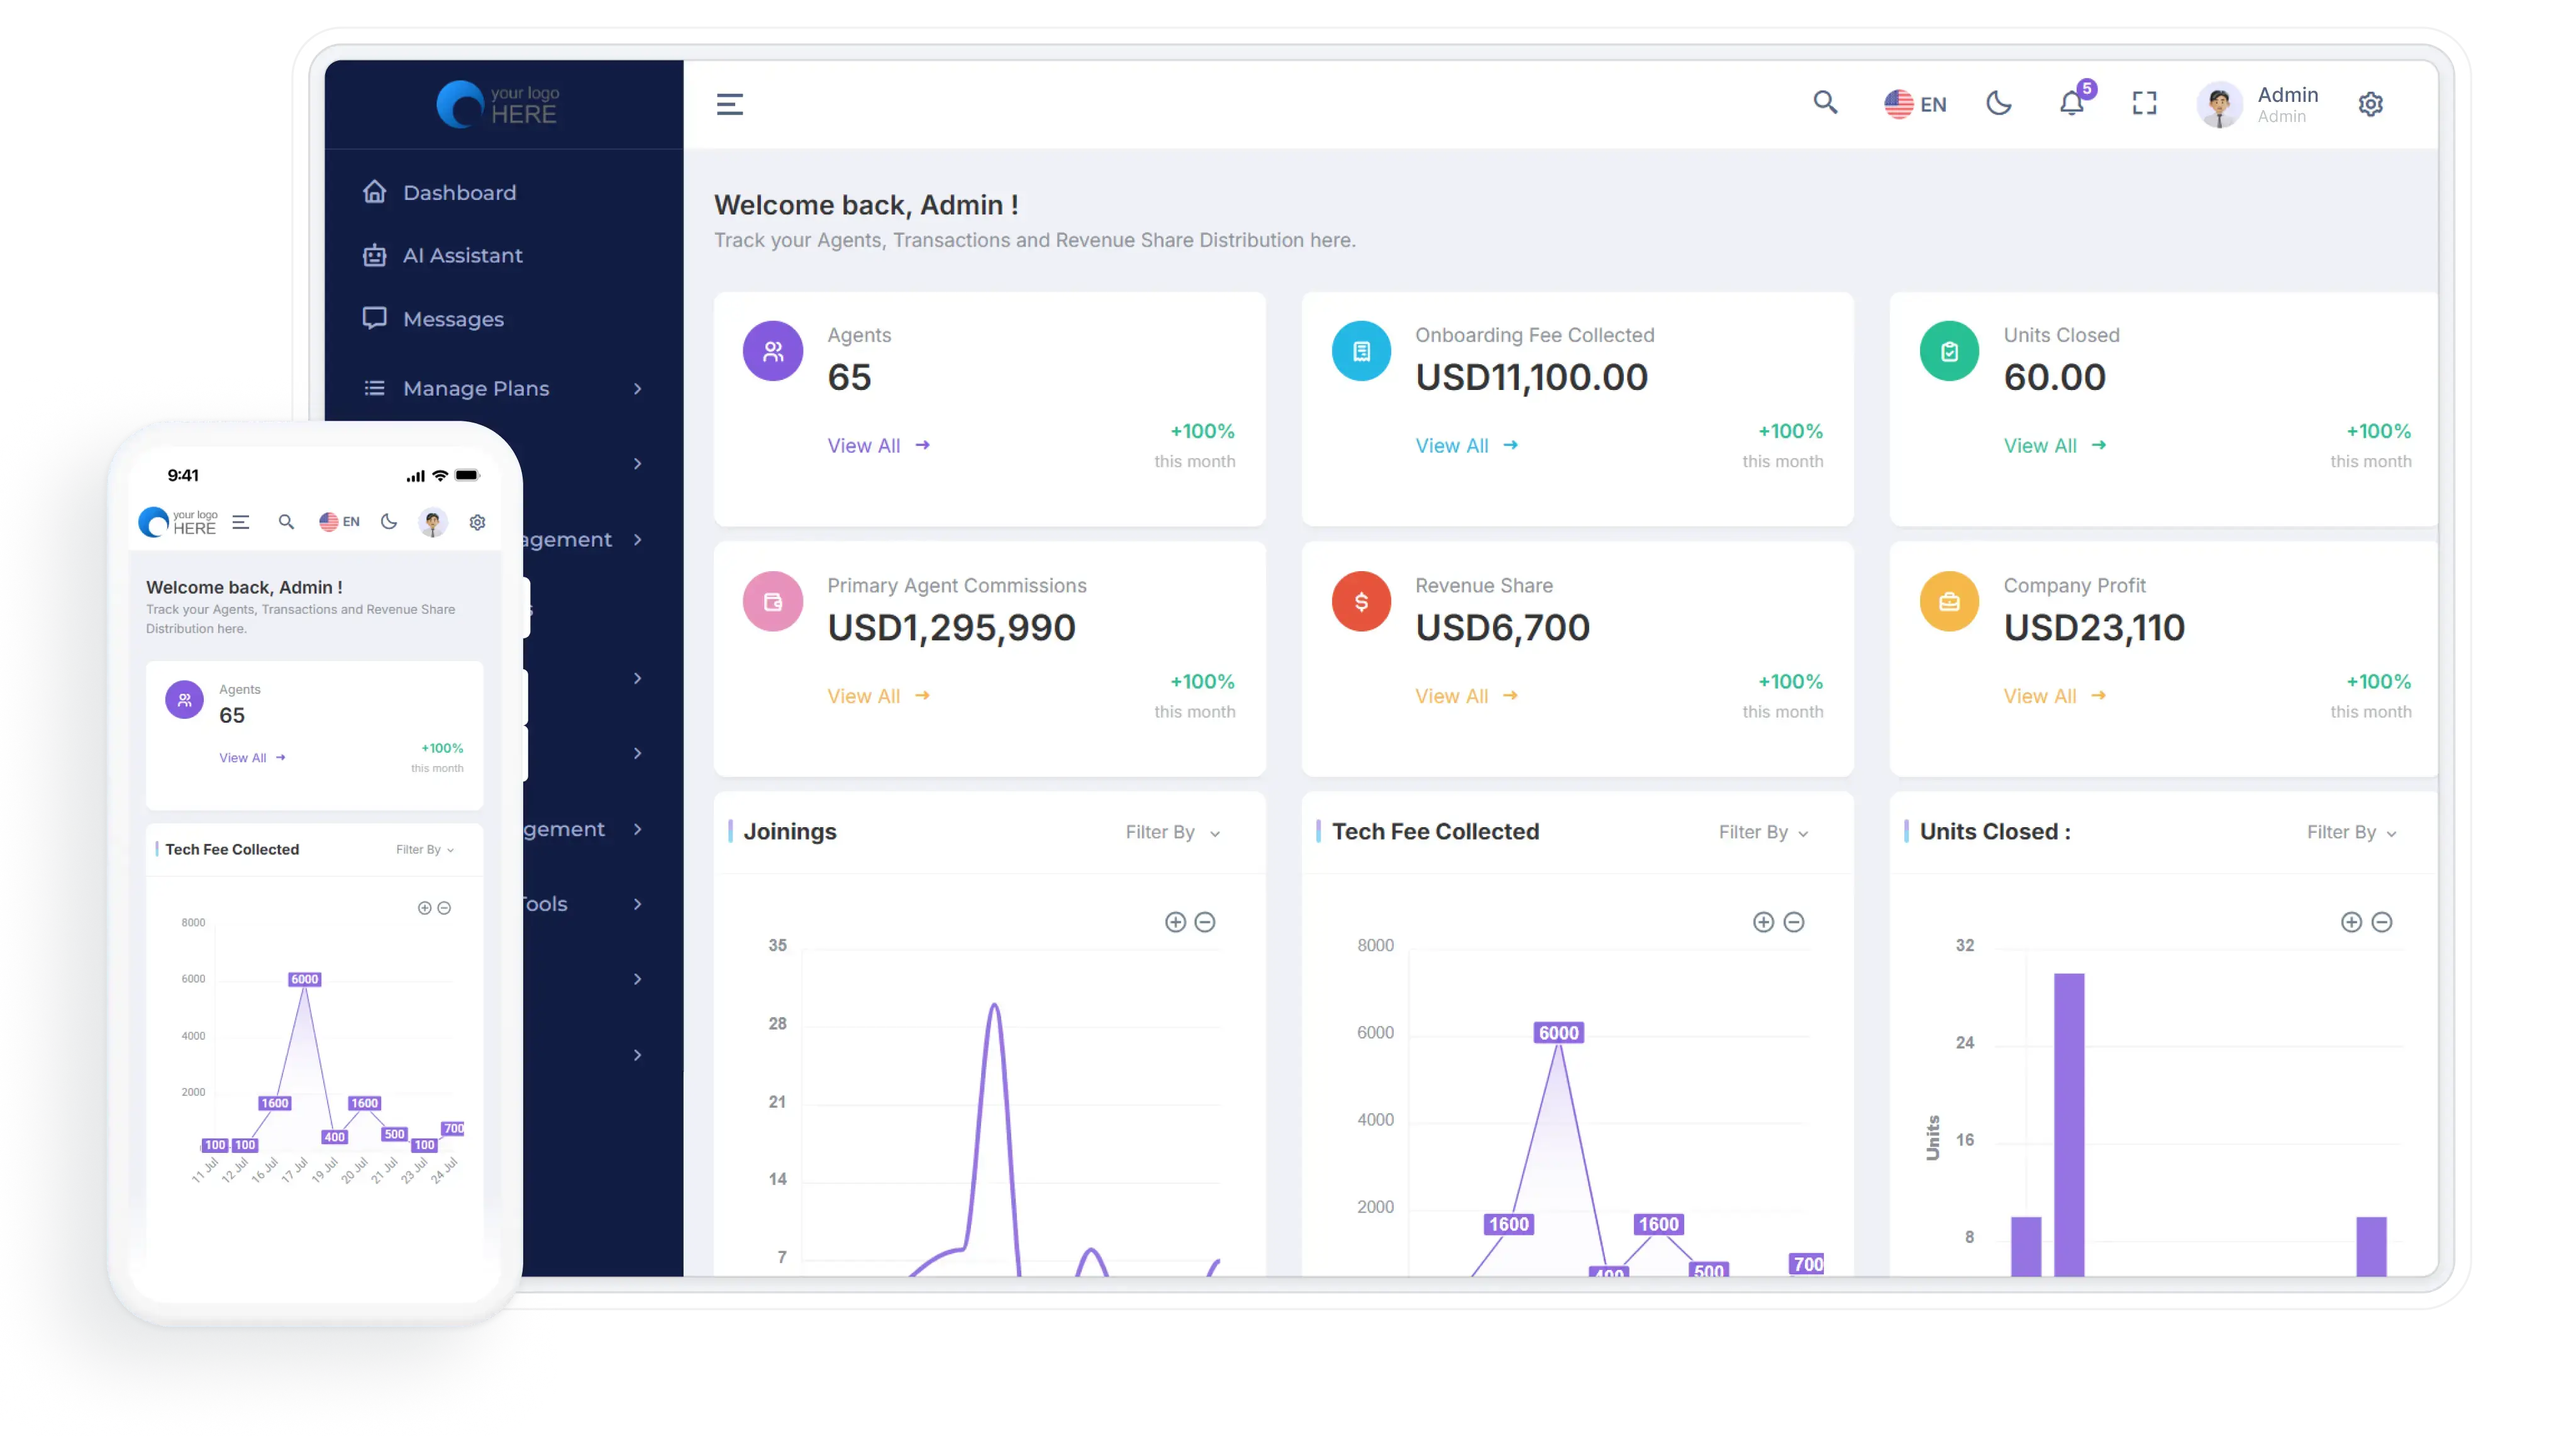The width and height of the screenshot is (2576, 1436).
Task: Expand the sidebar Tools submenu chevron
Action: [637, 904]
